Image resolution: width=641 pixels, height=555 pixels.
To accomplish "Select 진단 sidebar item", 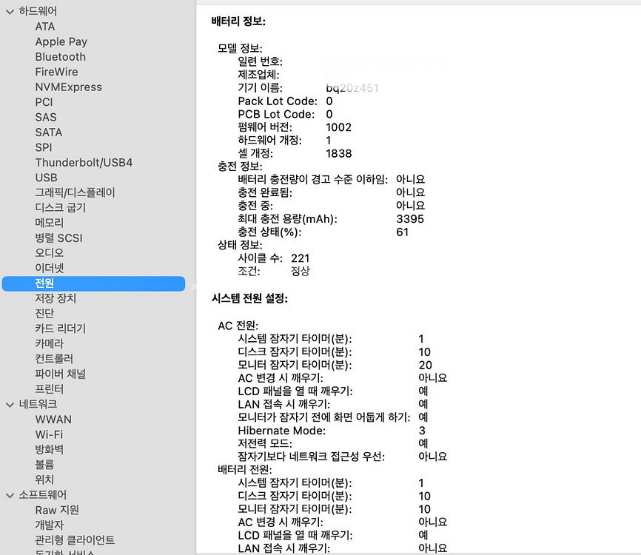I will click(x=44, y=314).
